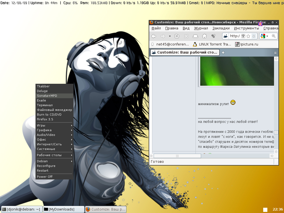Expand the Графика submenu
Screen dimensions: 284x213
pyautogui.click(x=54, y=130)
